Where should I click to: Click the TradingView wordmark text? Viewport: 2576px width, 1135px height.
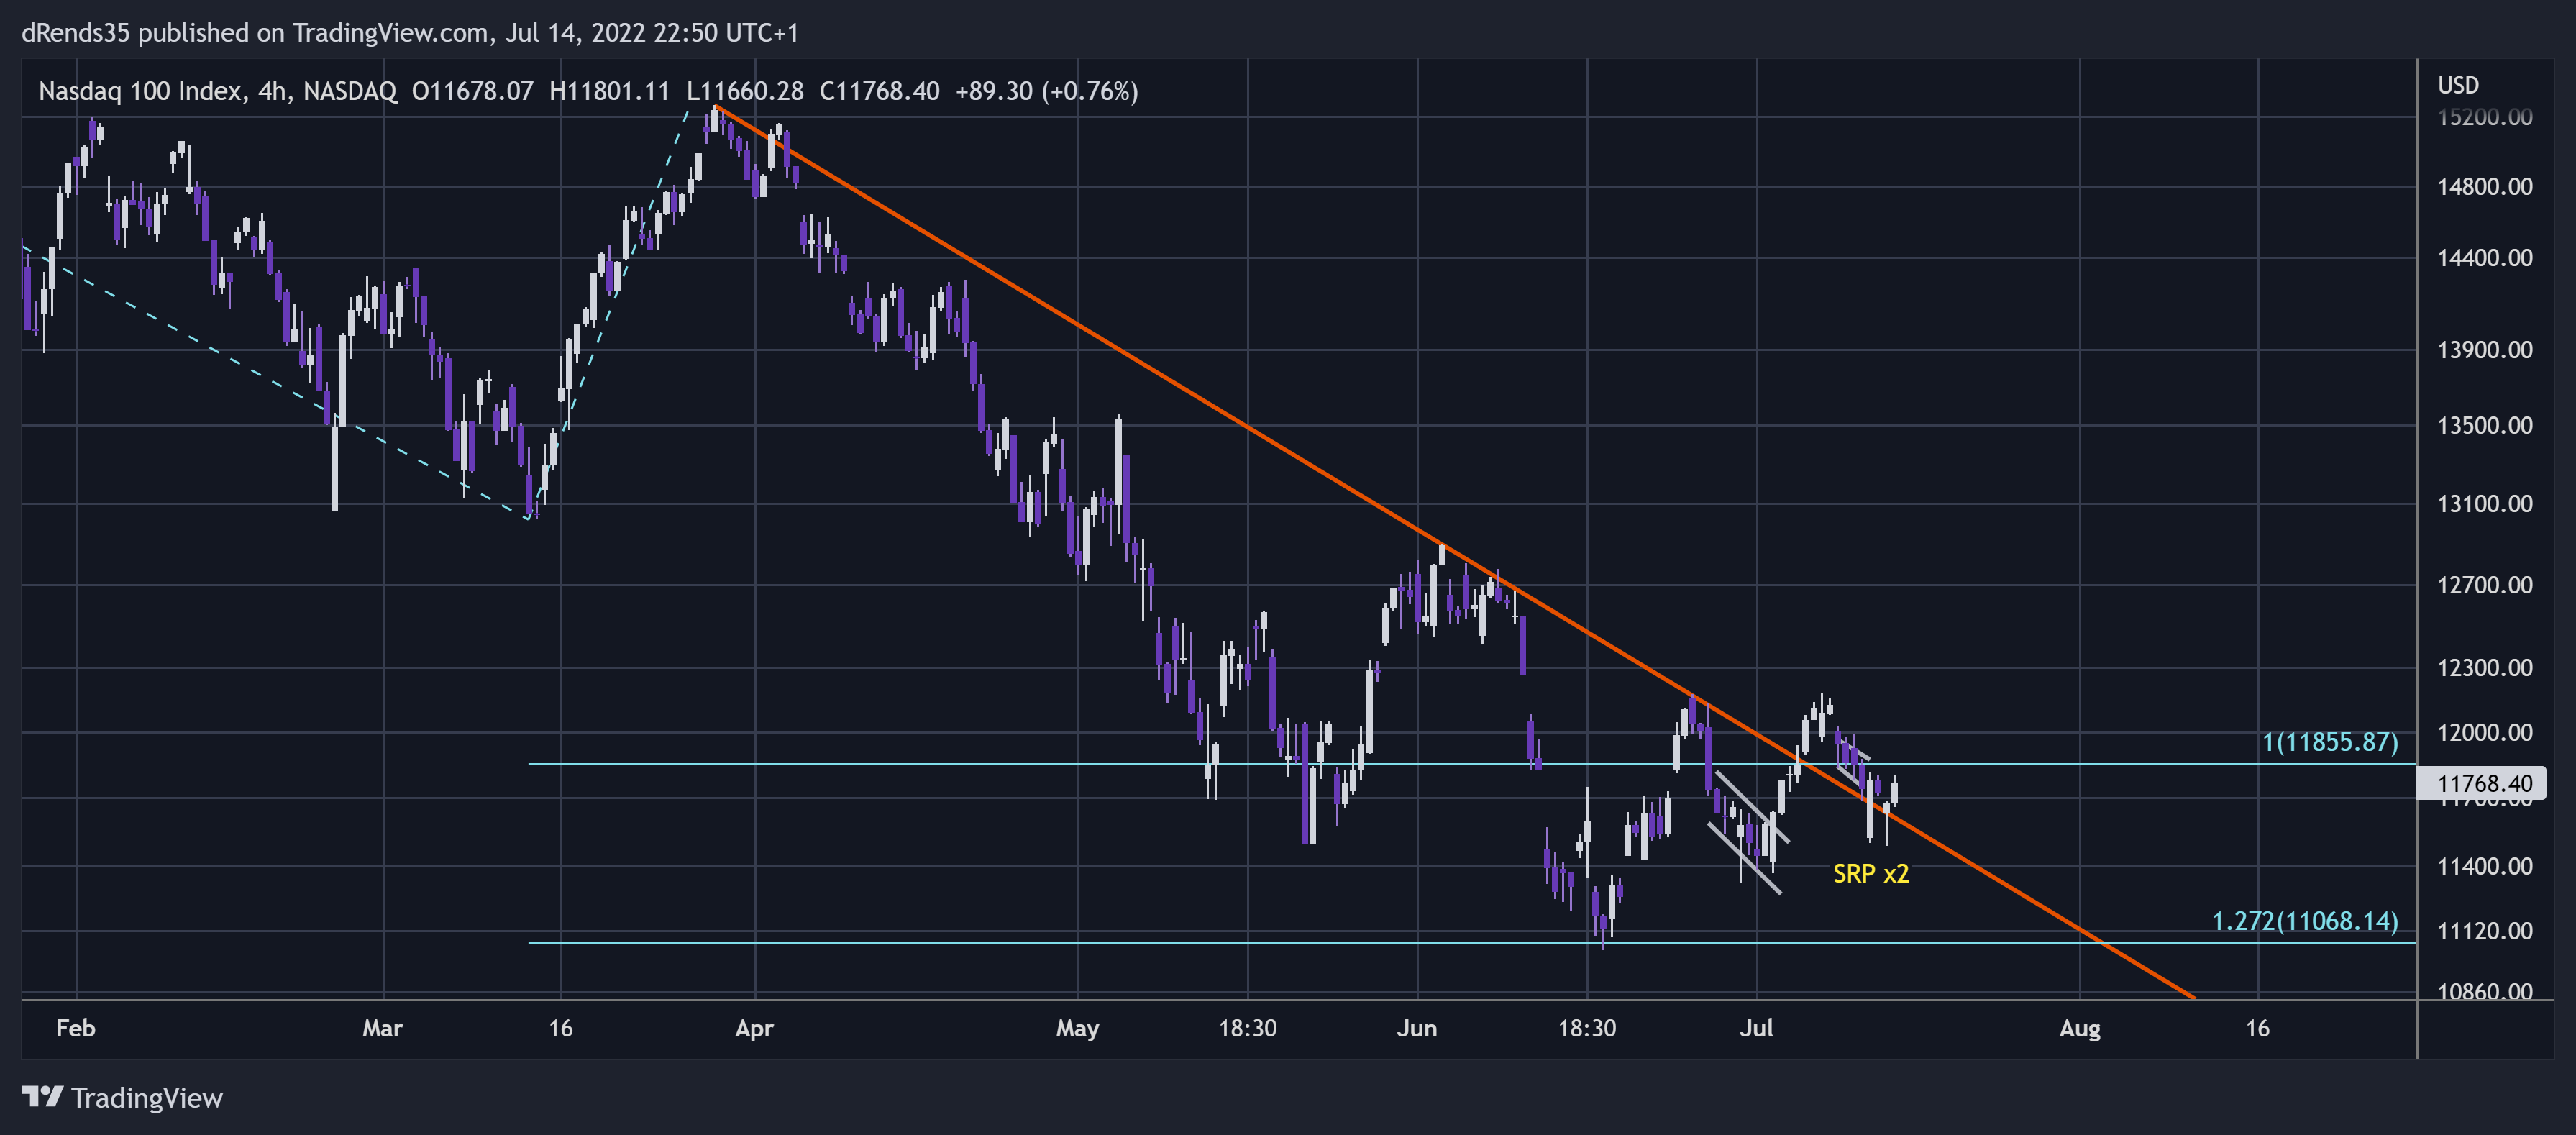point(147,1098)
